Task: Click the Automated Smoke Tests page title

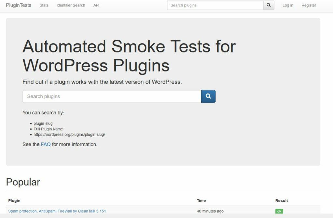Action: click(x=128, y=55)
